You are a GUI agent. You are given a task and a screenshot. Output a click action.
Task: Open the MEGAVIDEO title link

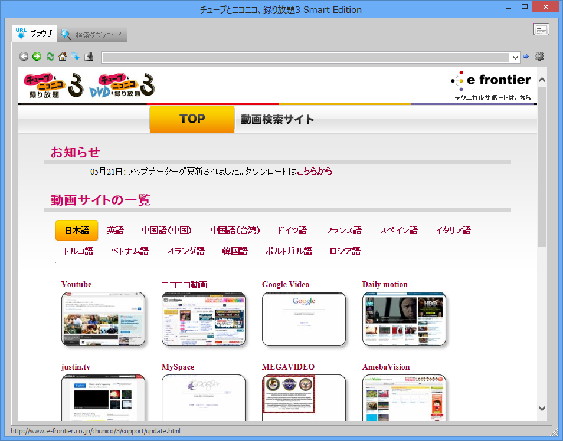point(288,367)
